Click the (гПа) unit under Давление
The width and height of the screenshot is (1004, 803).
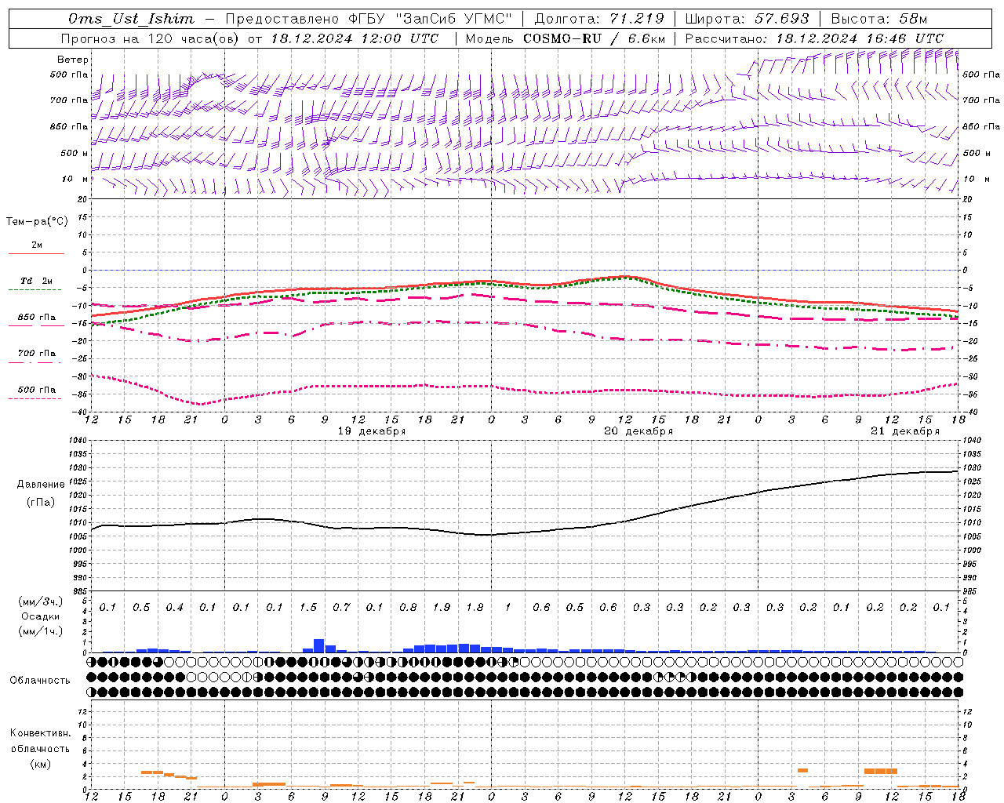click(x=41, y=503)
